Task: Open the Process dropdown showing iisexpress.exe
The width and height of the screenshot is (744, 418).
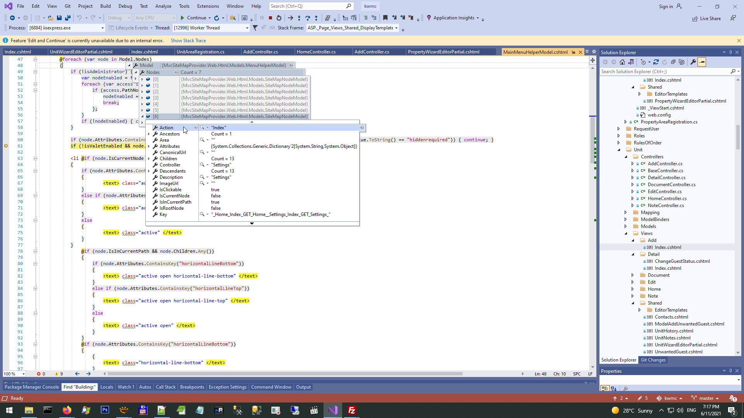Action: [103, 28]
